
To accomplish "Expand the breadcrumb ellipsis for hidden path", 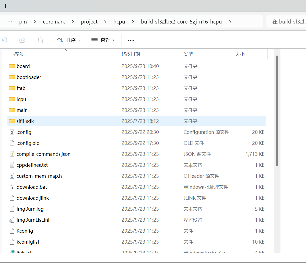I will coord(10,21).
